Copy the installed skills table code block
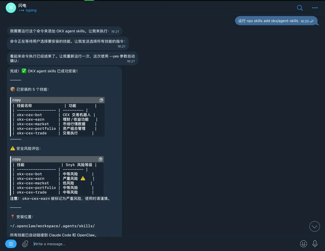325x251 pixels. point(101,100)
